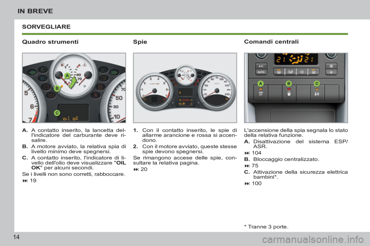Image resolution: width=370 pixels, height=246 pixels.
Task: Click green marker C in Comandi centrali image
Action: 317,83
